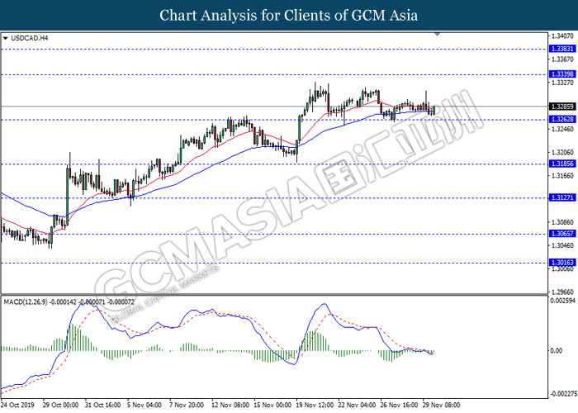Click the triangle icon beside USDCAD,H4

tap(6, 38)
